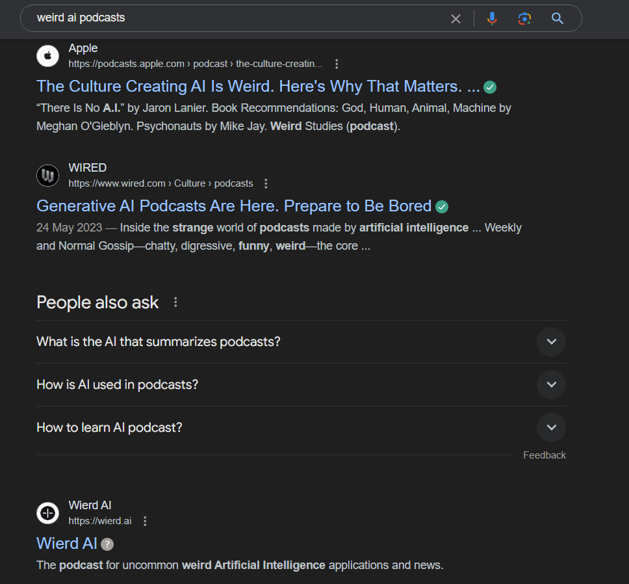Click the 'Wierd AI' site name above the URL
Viewport: 629px width, 584px height.
pos(90,505)
